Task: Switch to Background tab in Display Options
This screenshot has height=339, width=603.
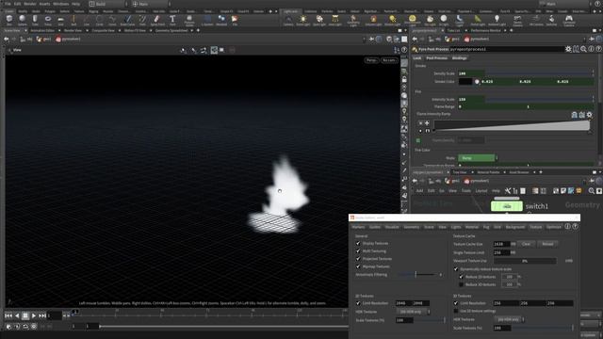Action: [x=515, y=227]
